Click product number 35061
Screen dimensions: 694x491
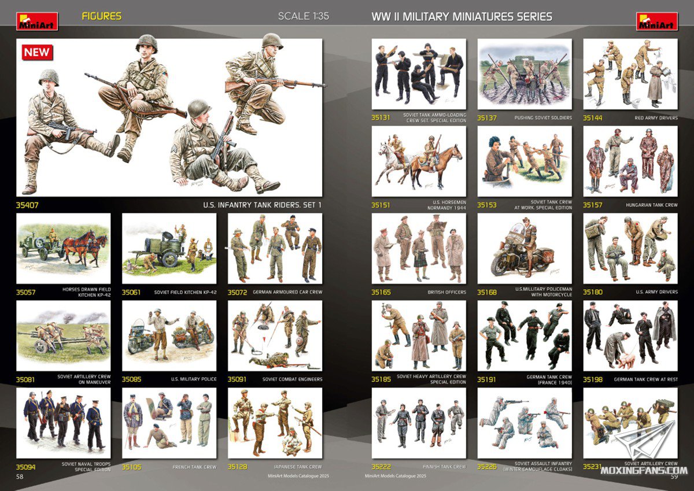coord(131,292)
